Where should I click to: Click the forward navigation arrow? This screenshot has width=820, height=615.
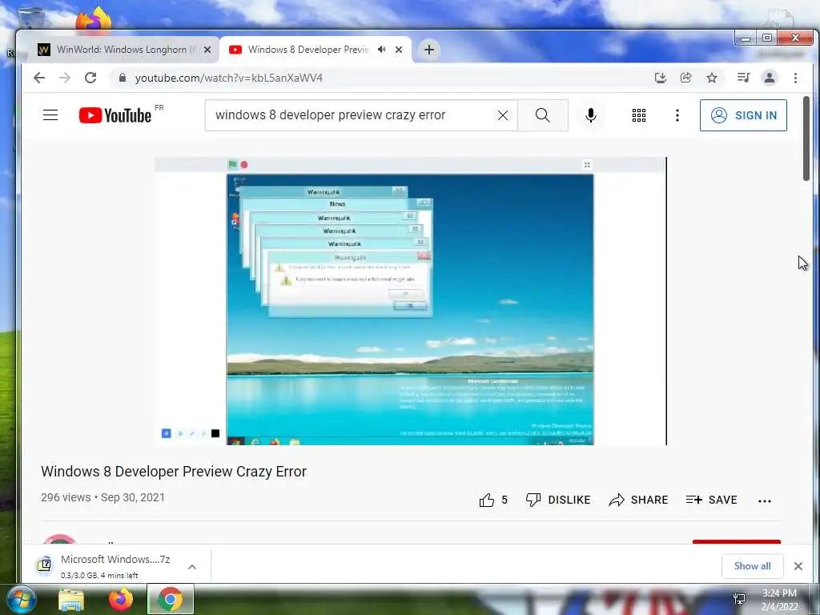[65, 78]
